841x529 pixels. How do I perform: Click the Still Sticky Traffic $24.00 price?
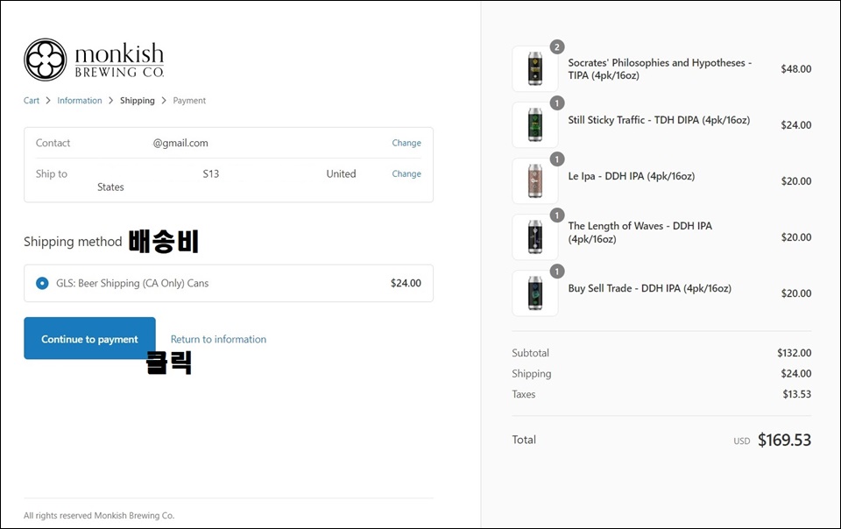[796, 125]
